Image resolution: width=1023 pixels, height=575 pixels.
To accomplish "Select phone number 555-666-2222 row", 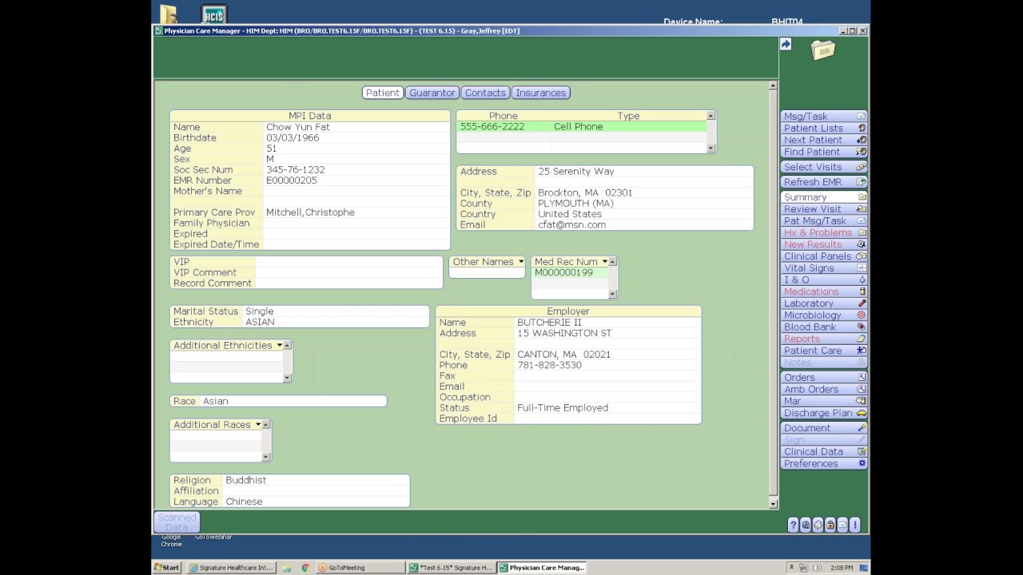I will pyautogui.click(x=583, y=126).
